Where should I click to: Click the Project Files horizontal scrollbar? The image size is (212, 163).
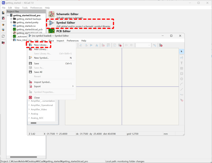click(x=23, y=157)
